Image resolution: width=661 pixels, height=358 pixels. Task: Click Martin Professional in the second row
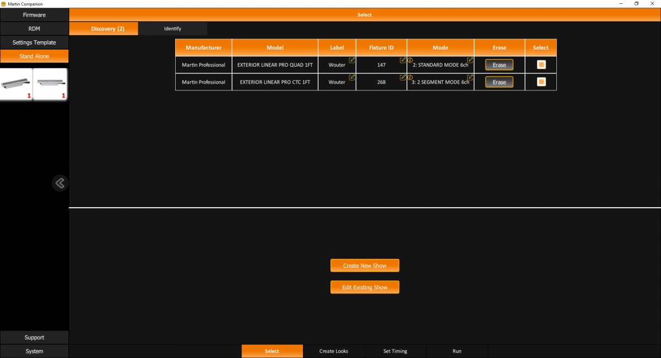204,82
